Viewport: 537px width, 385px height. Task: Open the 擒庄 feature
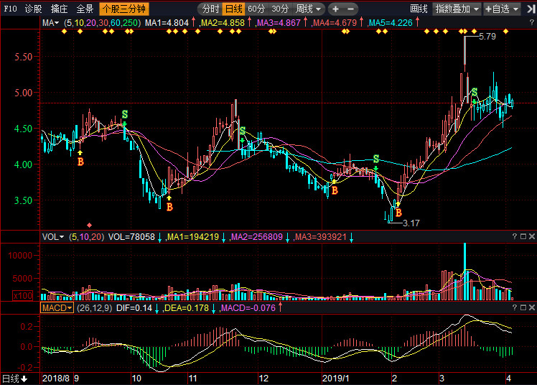pos(59,9)
